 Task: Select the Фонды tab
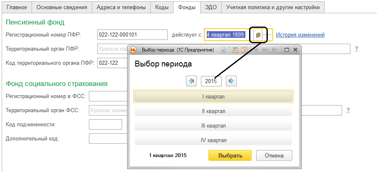click(x=187, y=7)
